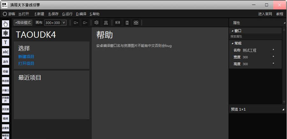Click the 新建项目 link

point(26,56)
